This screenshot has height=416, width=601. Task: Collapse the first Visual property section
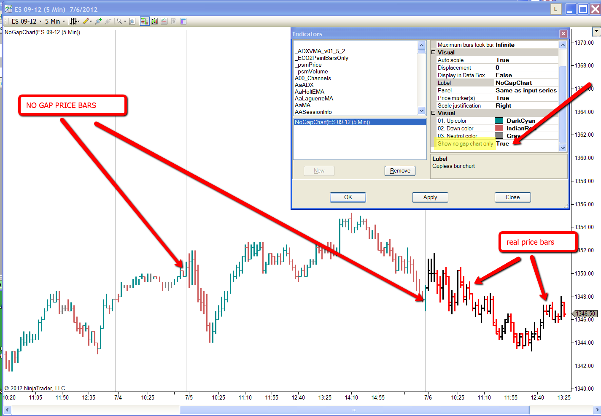[434, 52]
